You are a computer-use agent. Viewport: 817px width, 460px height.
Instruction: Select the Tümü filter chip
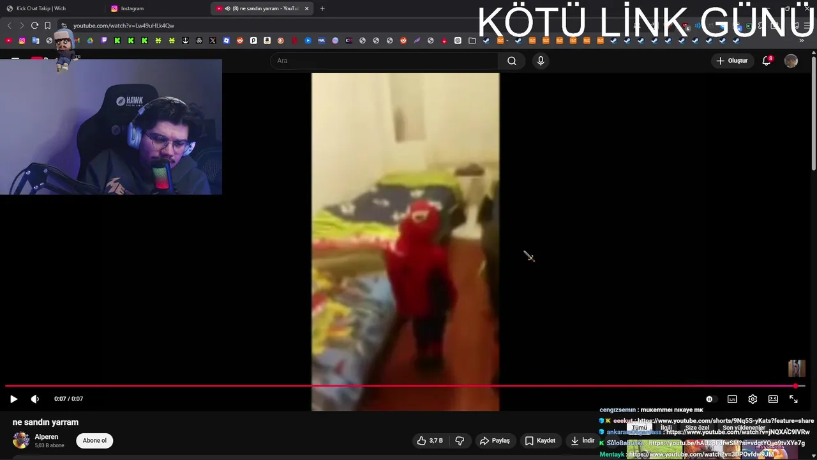coord(639,427)
